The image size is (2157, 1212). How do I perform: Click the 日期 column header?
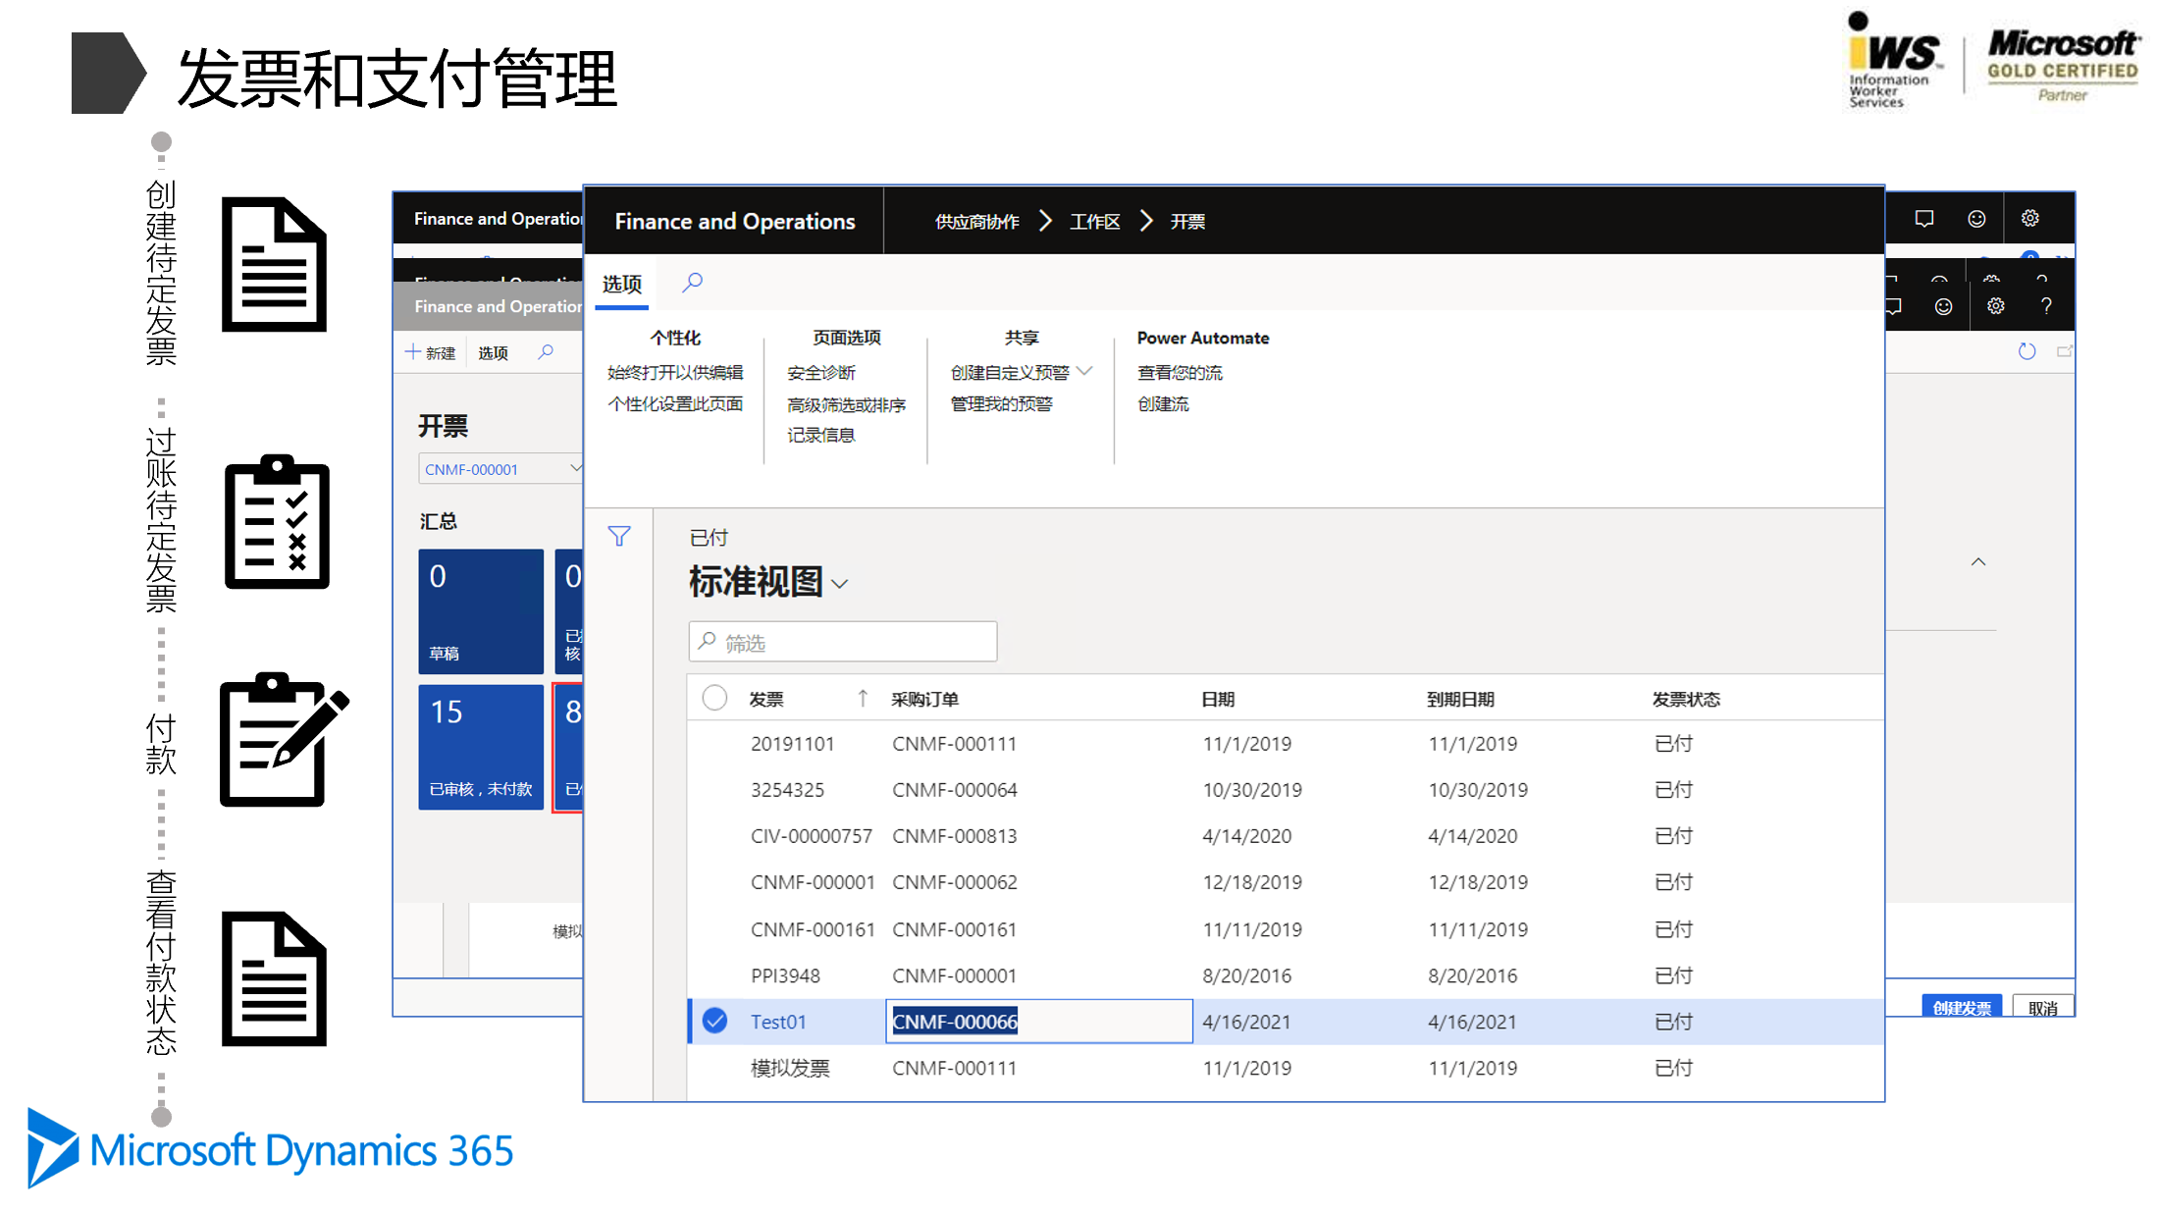(1218, 699)
